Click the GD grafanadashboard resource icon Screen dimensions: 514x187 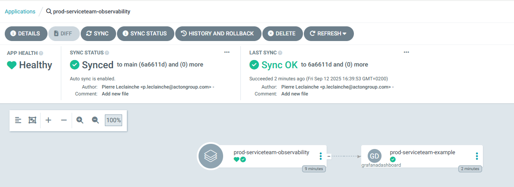coord(375,156)
